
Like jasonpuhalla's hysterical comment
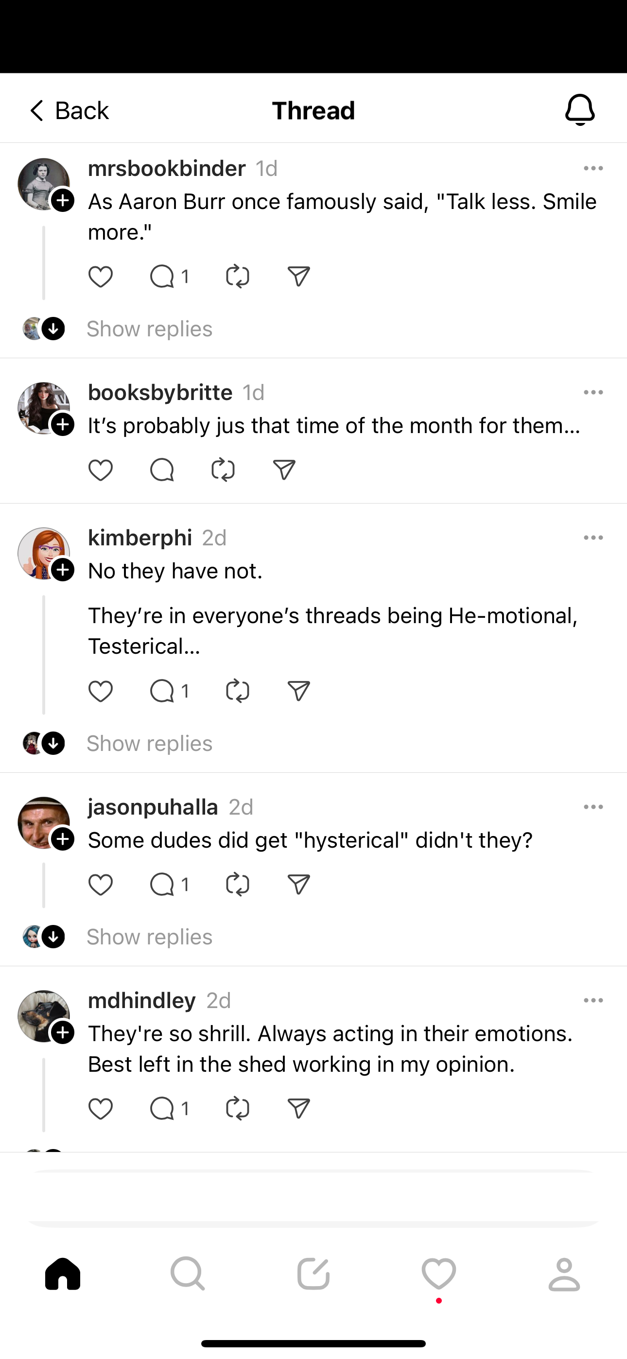tap(100, 885)
